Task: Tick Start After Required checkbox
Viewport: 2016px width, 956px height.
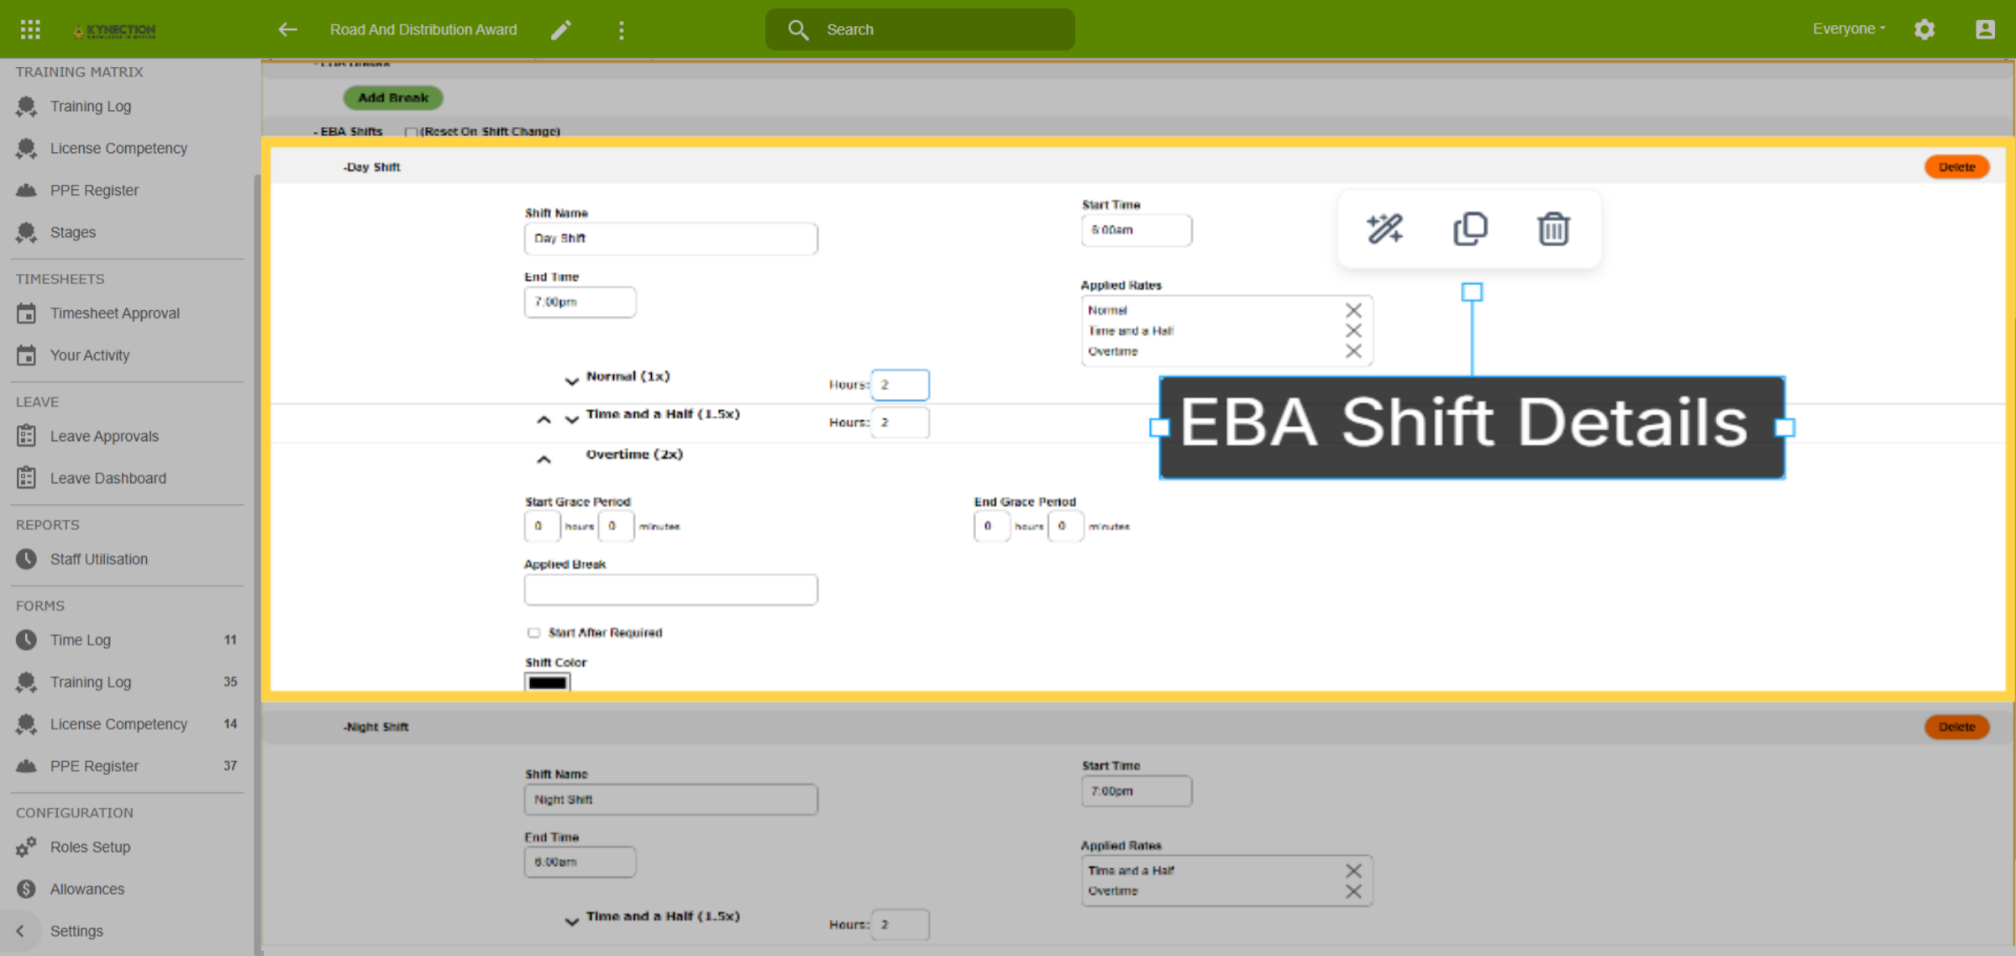Action: tap(533, 633)
